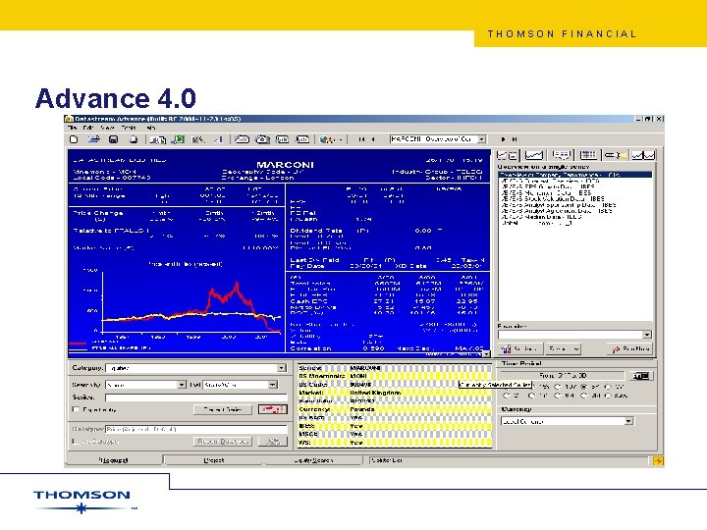707x530 pixels.
Task: Open the dropdown arrow beside the globe icon
Action: click(x=340, y=140)
